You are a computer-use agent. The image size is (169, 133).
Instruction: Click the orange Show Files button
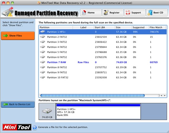point(18,36)
